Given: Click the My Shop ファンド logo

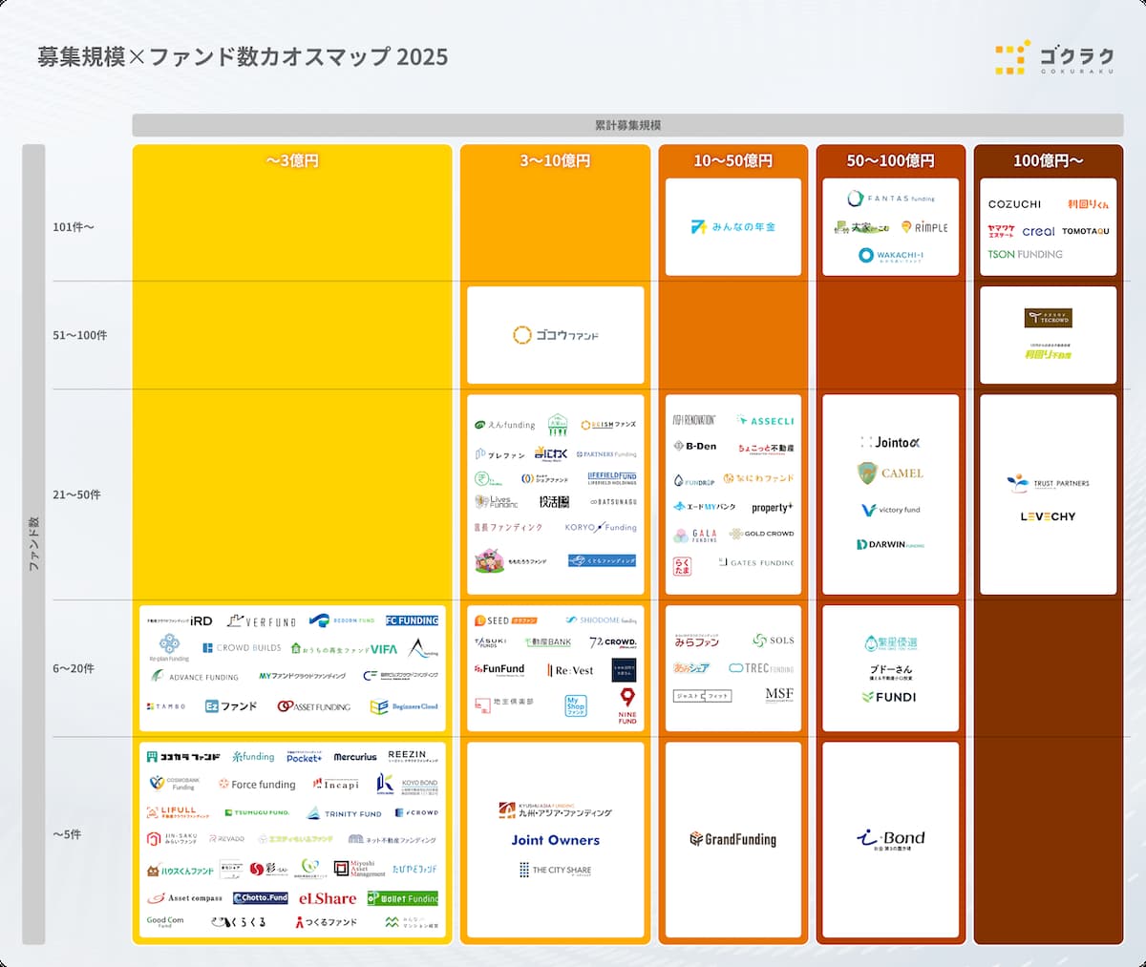Looking at the screenshot, I should pyautogui.click(x=576, y=706).
